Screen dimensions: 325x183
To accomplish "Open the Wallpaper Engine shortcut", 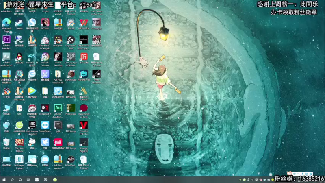I will point(19,159).
